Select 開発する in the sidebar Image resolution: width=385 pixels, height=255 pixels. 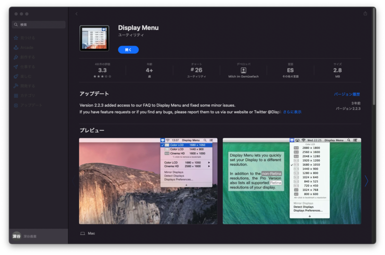(25, 86)
